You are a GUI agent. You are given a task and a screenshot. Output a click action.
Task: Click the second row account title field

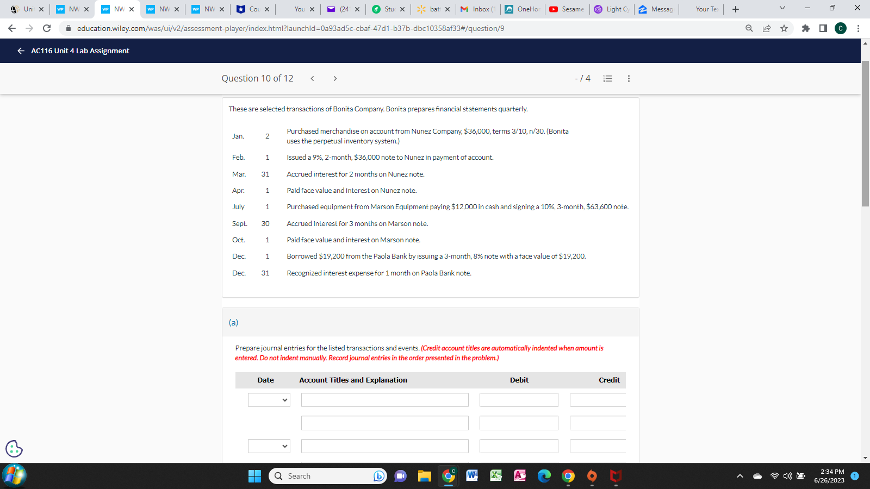pyautogui.click(x=385, y=423)
